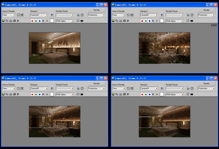Click the finished bedroom render image

55,48
